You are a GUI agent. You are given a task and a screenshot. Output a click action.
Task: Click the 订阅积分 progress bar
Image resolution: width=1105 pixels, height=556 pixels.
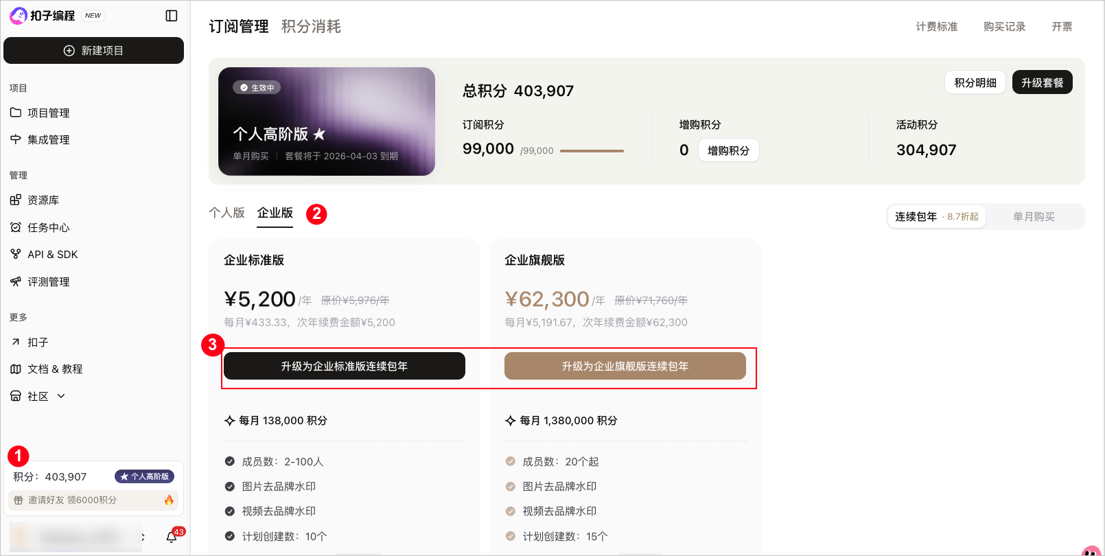pos(592,151)
